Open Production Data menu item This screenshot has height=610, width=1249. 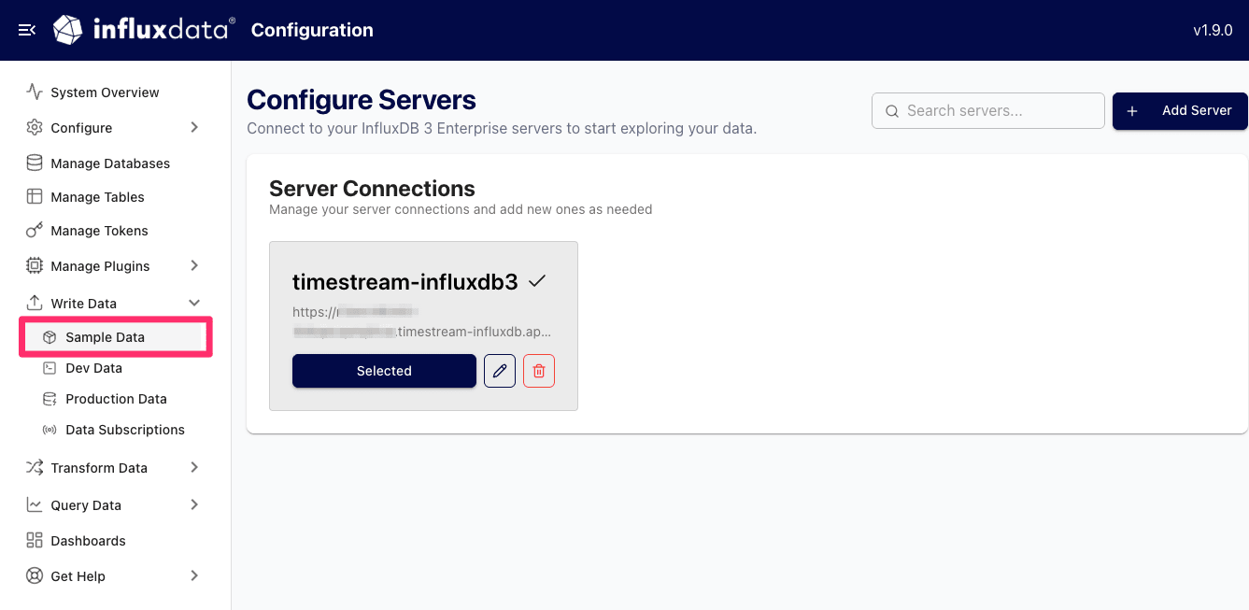coord(116,399)
